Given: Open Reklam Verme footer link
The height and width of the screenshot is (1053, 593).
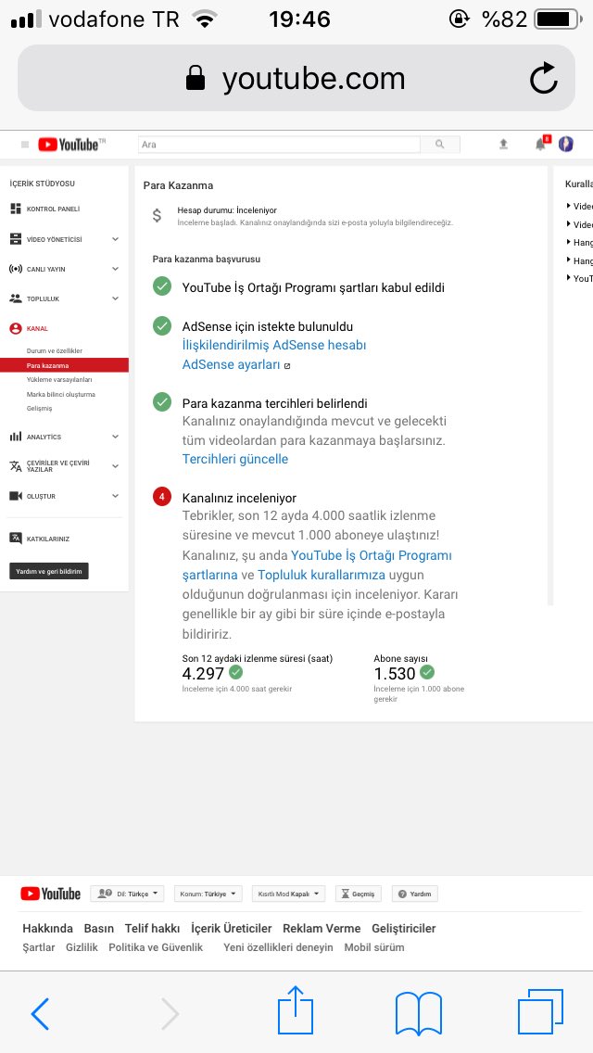Looking at the screenshot, I should click(322, 928).
